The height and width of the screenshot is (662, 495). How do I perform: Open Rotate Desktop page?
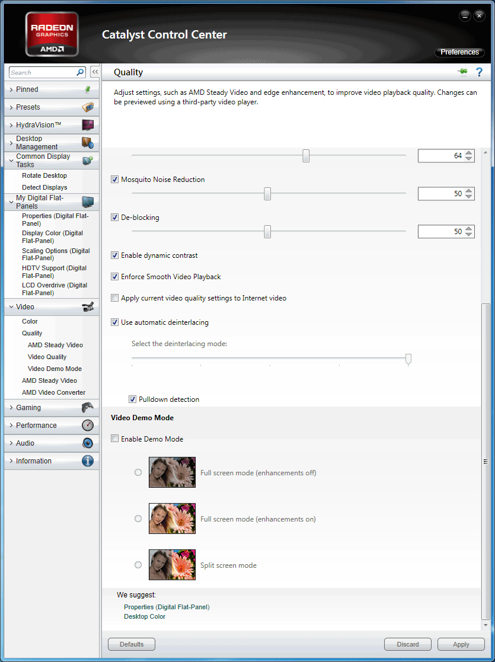click(x=44, y=175)
